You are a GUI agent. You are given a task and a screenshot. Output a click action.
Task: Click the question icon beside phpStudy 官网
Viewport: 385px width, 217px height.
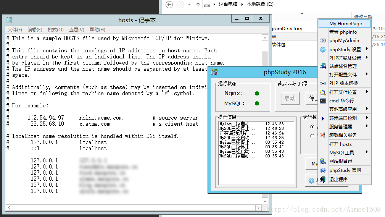[323, 170]
